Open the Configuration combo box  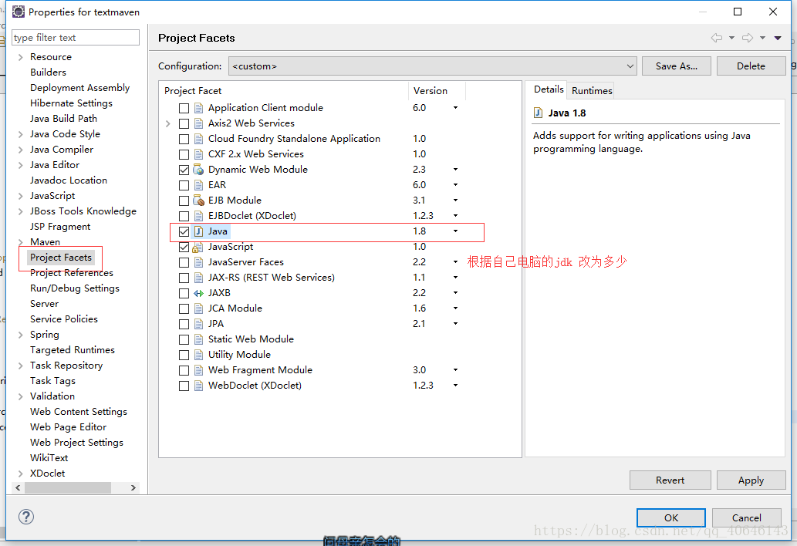click(433, 66)
